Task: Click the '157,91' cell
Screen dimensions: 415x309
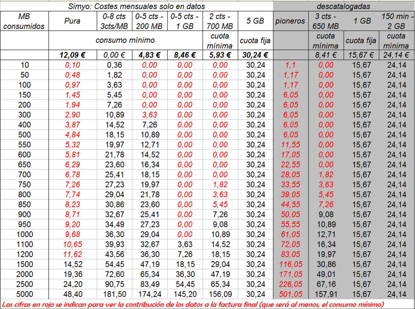Action: point(326,294)
